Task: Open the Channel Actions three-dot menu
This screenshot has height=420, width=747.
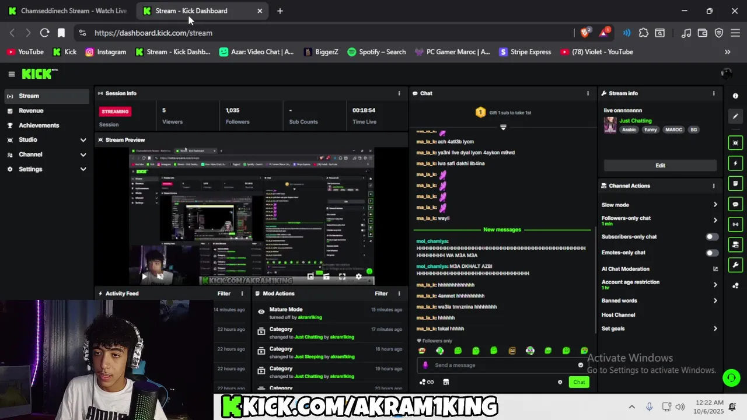Action: pos(713,185)
